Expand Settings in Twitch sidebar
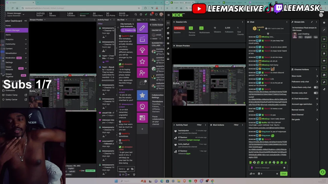 tap(26, 62)
